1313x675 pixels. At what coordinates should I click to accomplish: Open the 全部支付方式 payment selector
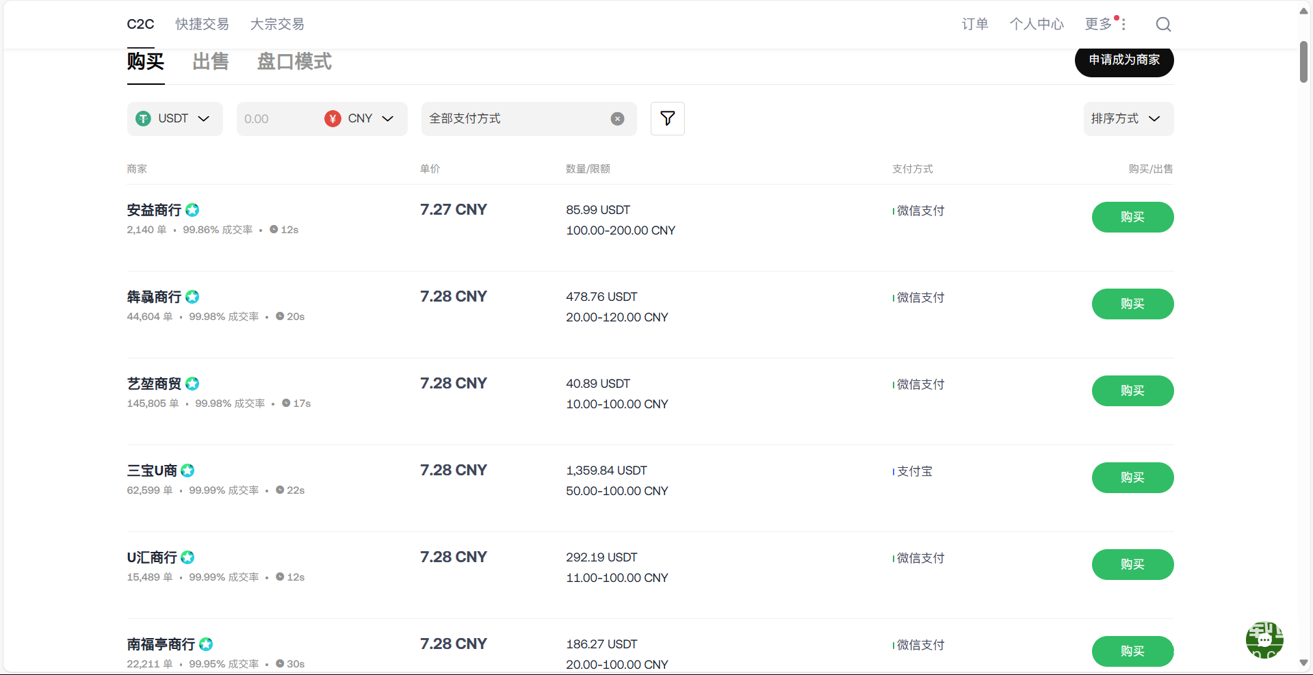(529, 119)
